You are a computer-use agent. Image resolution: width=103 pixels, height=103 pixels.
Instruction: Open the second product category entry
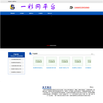pos(17,63)
